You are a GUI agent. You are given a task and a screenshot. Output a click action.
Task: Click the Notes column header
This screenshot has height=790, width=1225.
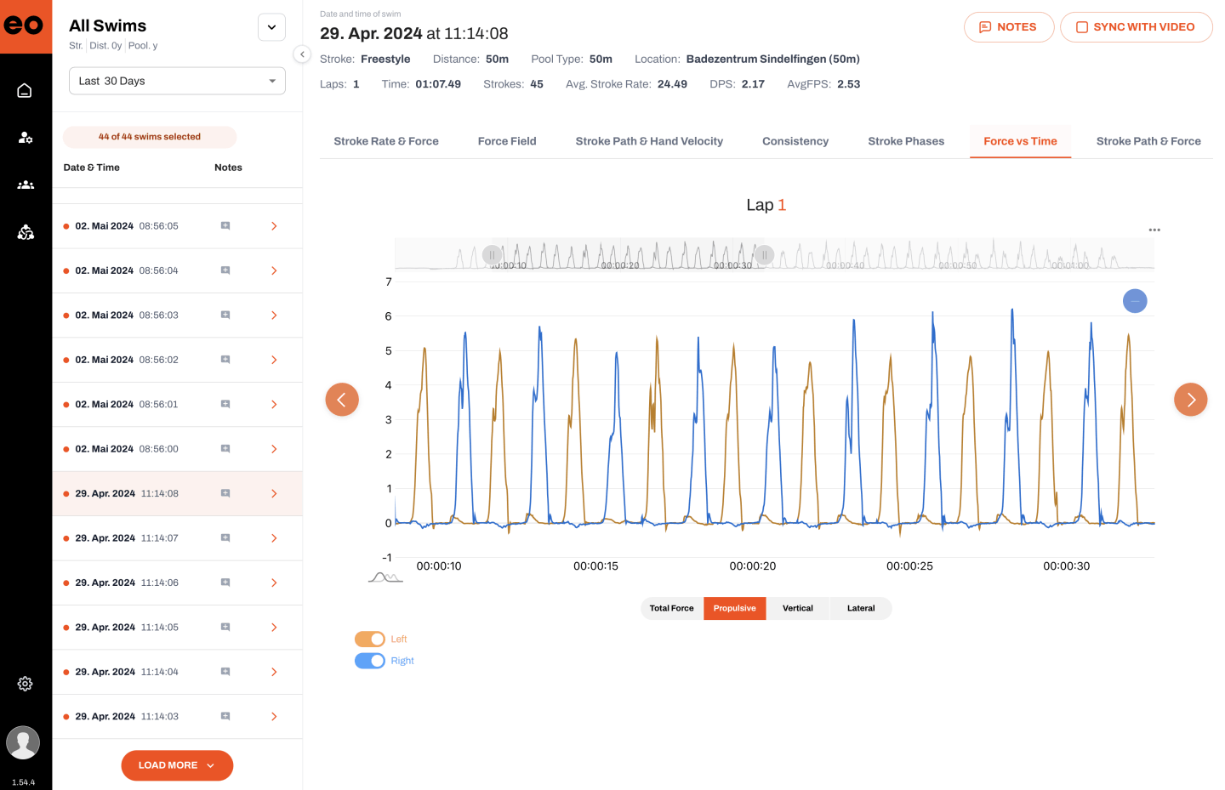pos(228,168)
